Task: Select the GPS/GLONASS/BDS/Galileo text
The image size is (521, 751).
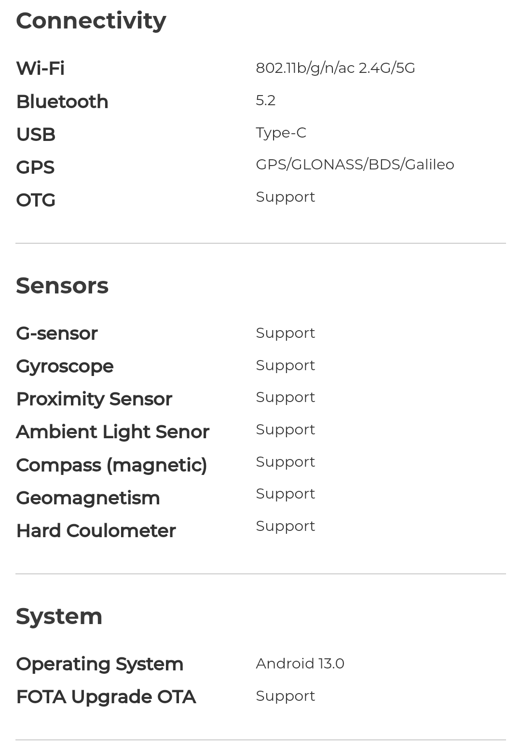Action: point(355,165)
